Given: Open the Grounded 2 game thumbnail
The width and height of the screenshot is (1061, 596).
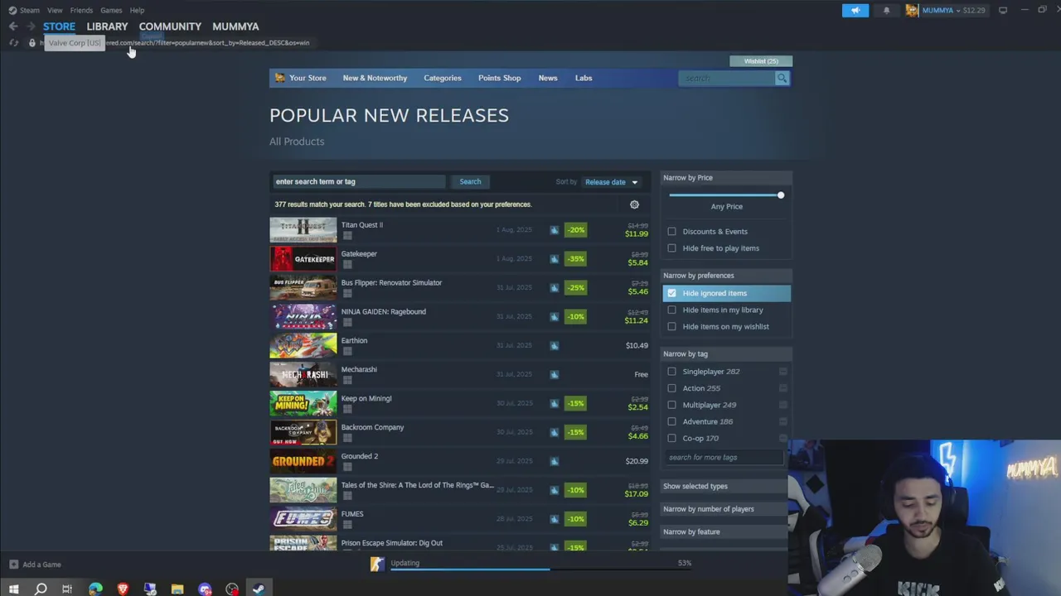Looking at the screenshot, I should [x=303, y=461].
